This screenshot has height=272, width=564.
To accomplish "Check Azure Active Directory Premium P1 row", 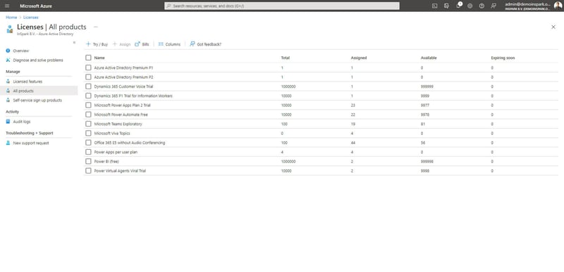I will click(x=88, y=67).
